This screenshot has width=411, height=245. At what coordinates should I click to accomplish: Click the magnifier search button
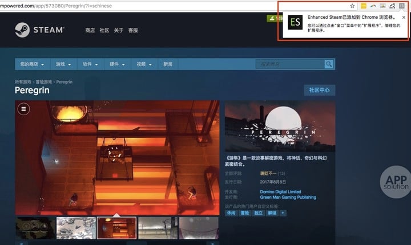(x=329, y=64)
